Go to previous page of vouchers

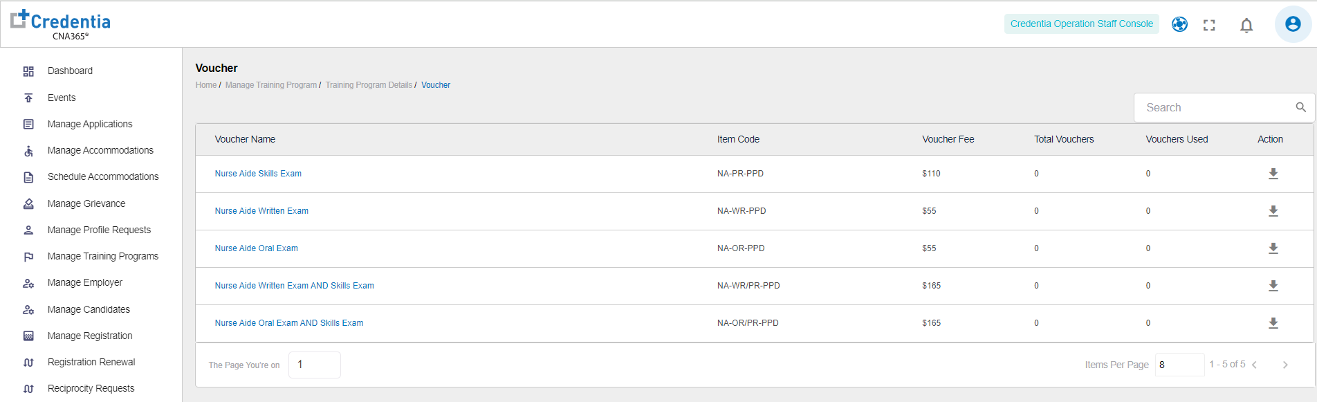tap(1254, 365)
